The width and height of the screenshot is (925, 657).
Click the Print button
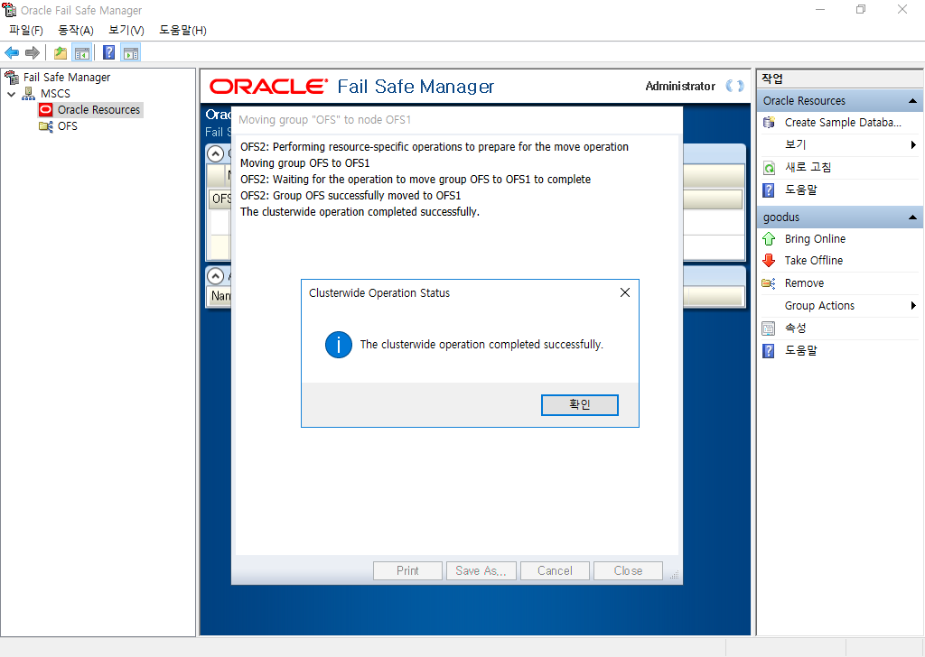pyautogui.click(x=407, y=570)
